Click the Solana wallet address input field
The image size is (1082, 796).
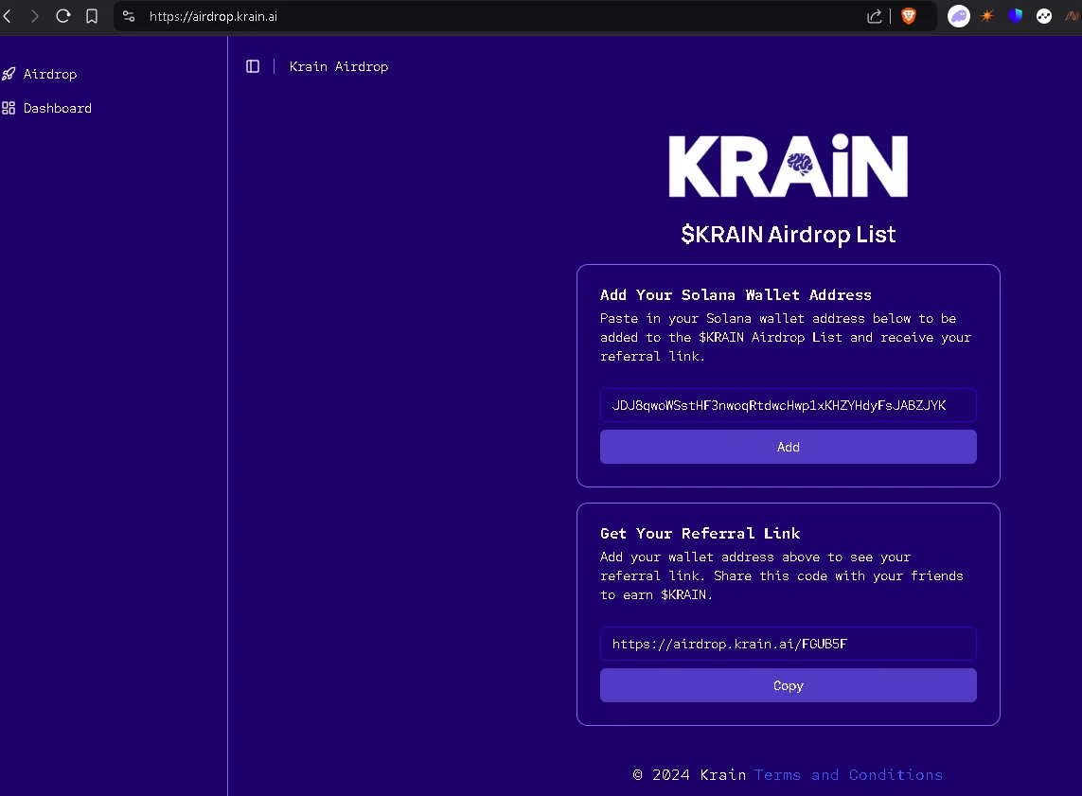coord(788,406)
